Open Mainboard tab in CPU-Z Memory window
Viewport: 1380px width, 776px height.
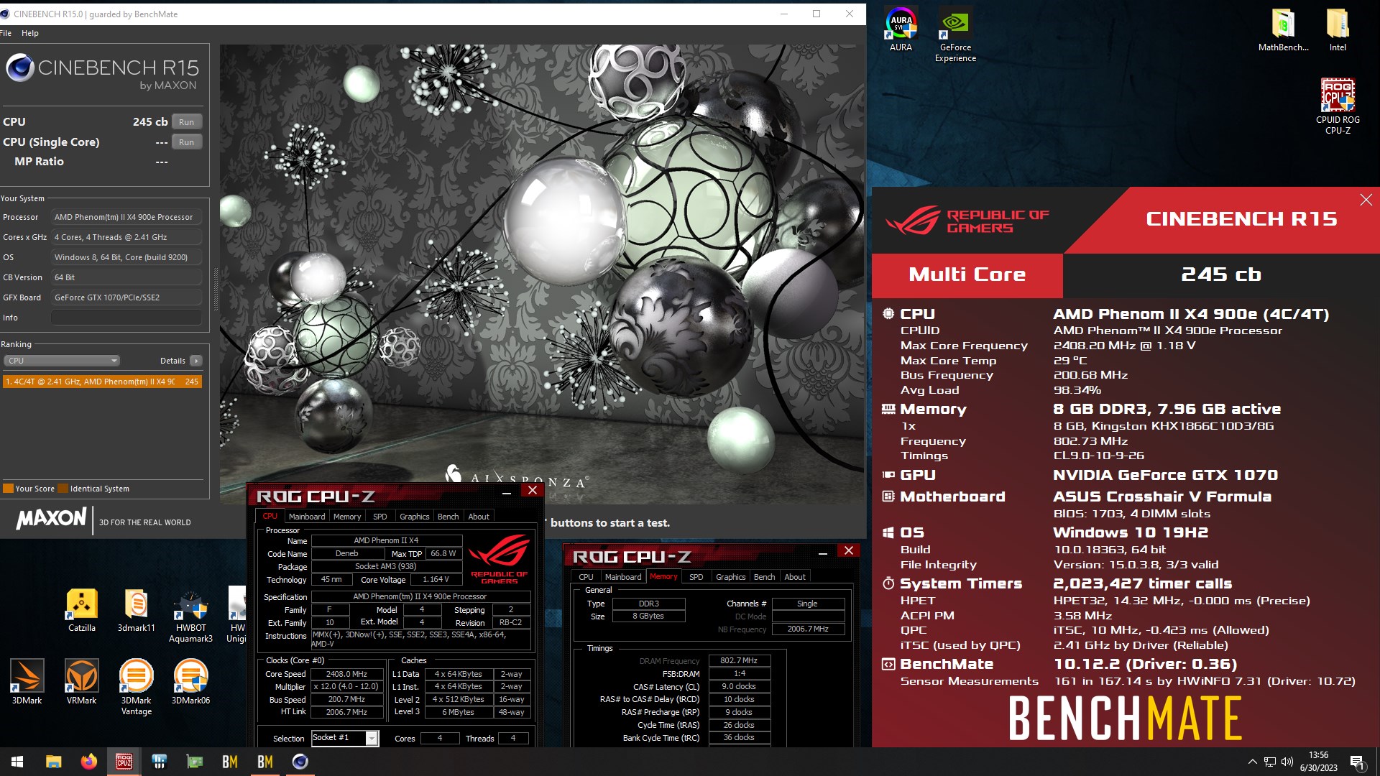[622, 577]
